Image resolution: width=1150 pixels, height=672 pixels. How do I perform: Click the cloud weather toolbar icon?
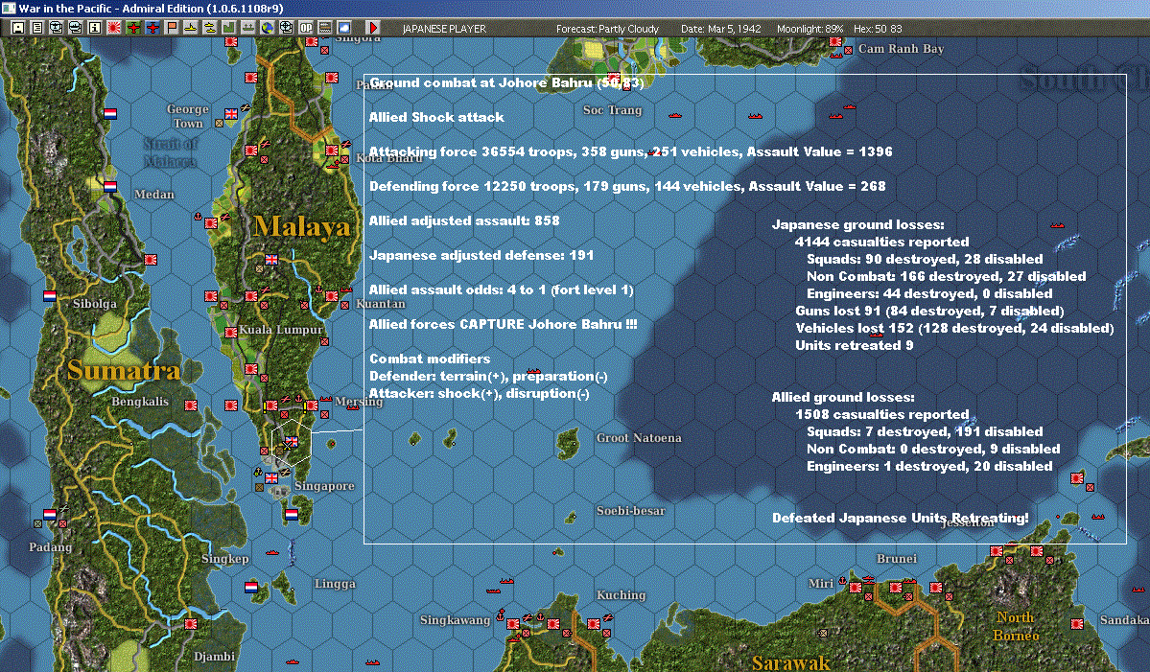(344, 28)
